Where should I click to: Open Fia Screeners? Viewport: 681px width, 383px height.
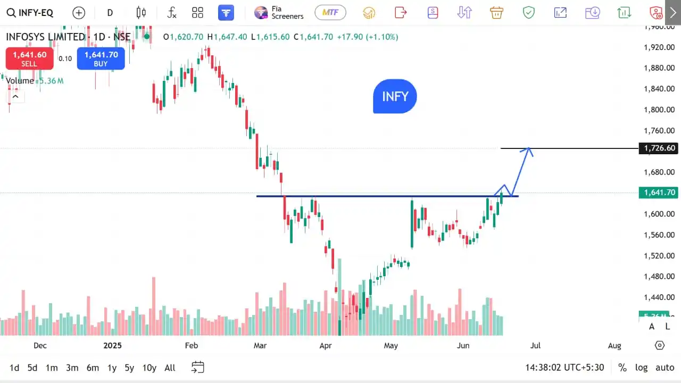[279, 13]
